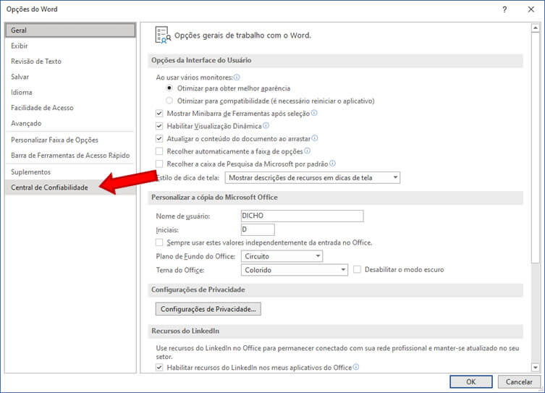
Task: Open the Avançado category
Action: (70, 123)
